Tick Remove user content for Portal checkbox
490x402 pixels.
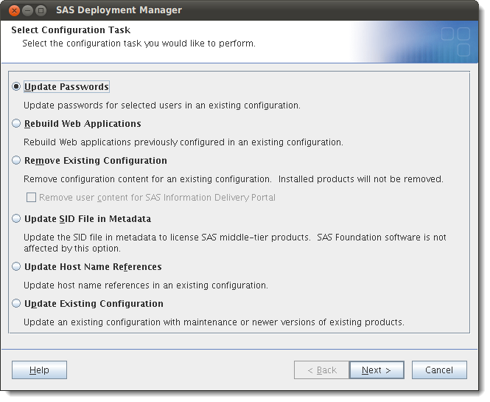[x=31, y=198]
